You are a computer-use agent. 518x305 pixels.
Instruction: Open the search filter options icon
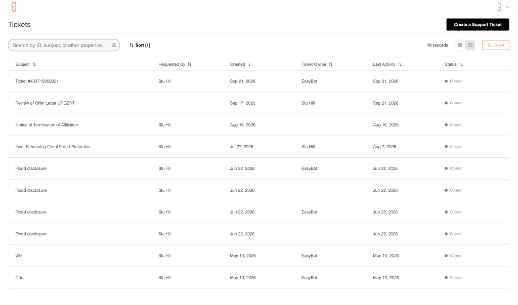114,46
